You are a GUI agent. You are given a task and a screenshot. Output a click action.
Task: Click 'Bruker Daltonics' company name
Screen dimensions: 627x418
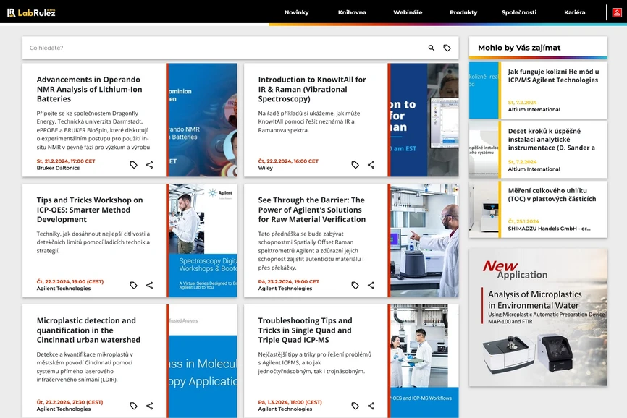click(x=58, y=168)
